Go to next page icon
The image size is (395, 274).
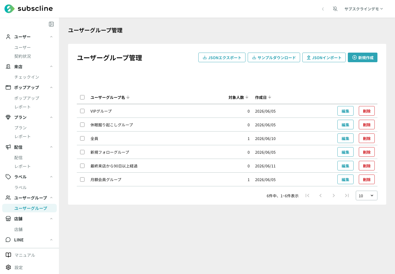tap(334, 196)
